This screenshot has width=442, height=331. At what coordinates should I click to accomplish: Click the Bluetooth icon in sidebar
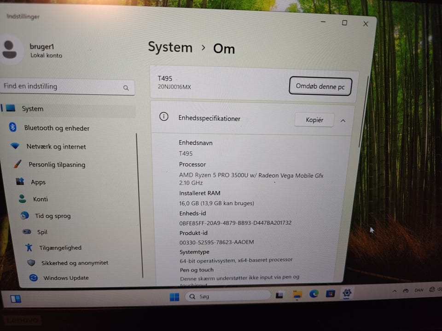[13, 127]
